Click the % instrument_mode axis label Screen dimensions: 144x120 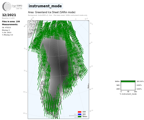pyautogui.click(x=128, y=94)
